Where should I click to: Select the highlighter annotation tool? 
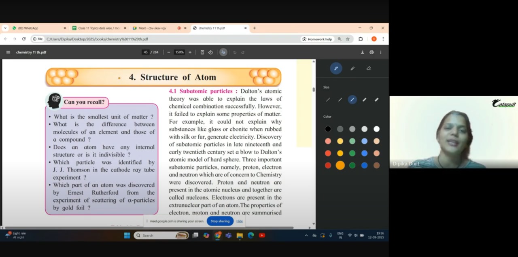point(352,68)
